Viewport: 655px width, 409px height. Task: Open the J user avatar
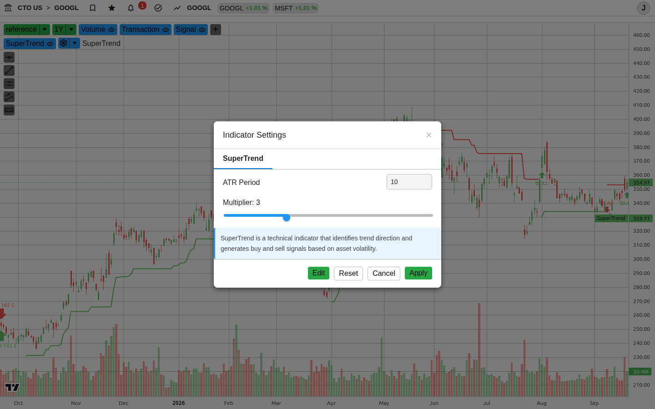643,8
